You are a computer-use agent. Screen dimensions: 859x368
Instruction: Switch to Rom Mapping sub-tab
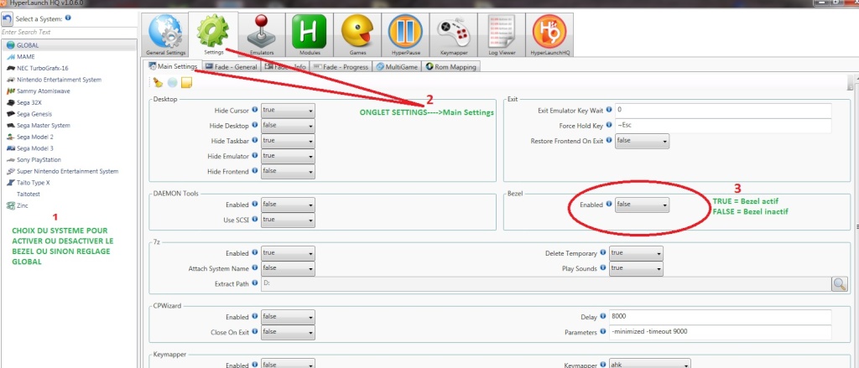[x=452, y=67]
